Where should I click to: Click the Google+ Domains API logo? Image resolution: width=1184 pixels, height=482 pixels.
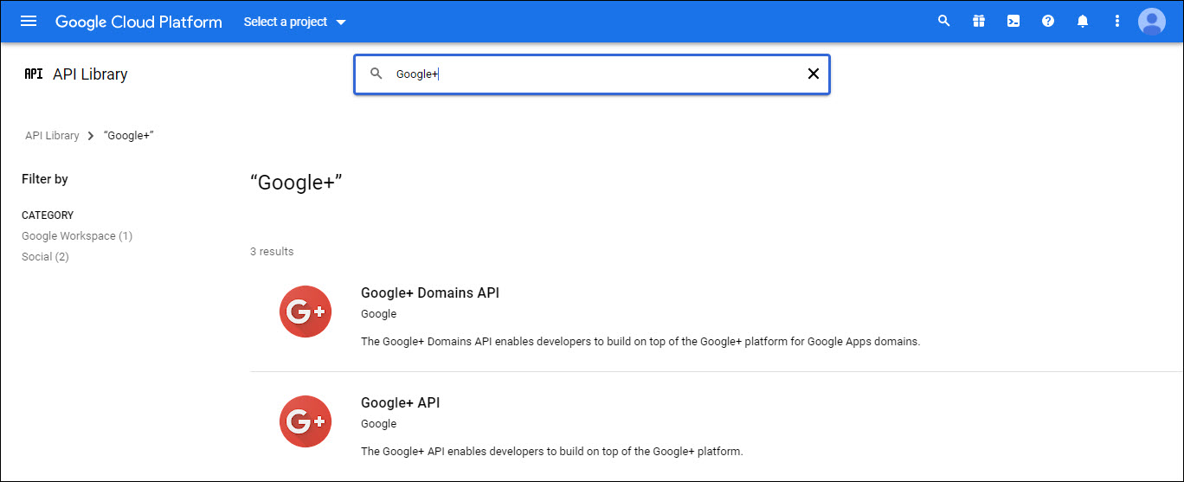tap(306, 312)
